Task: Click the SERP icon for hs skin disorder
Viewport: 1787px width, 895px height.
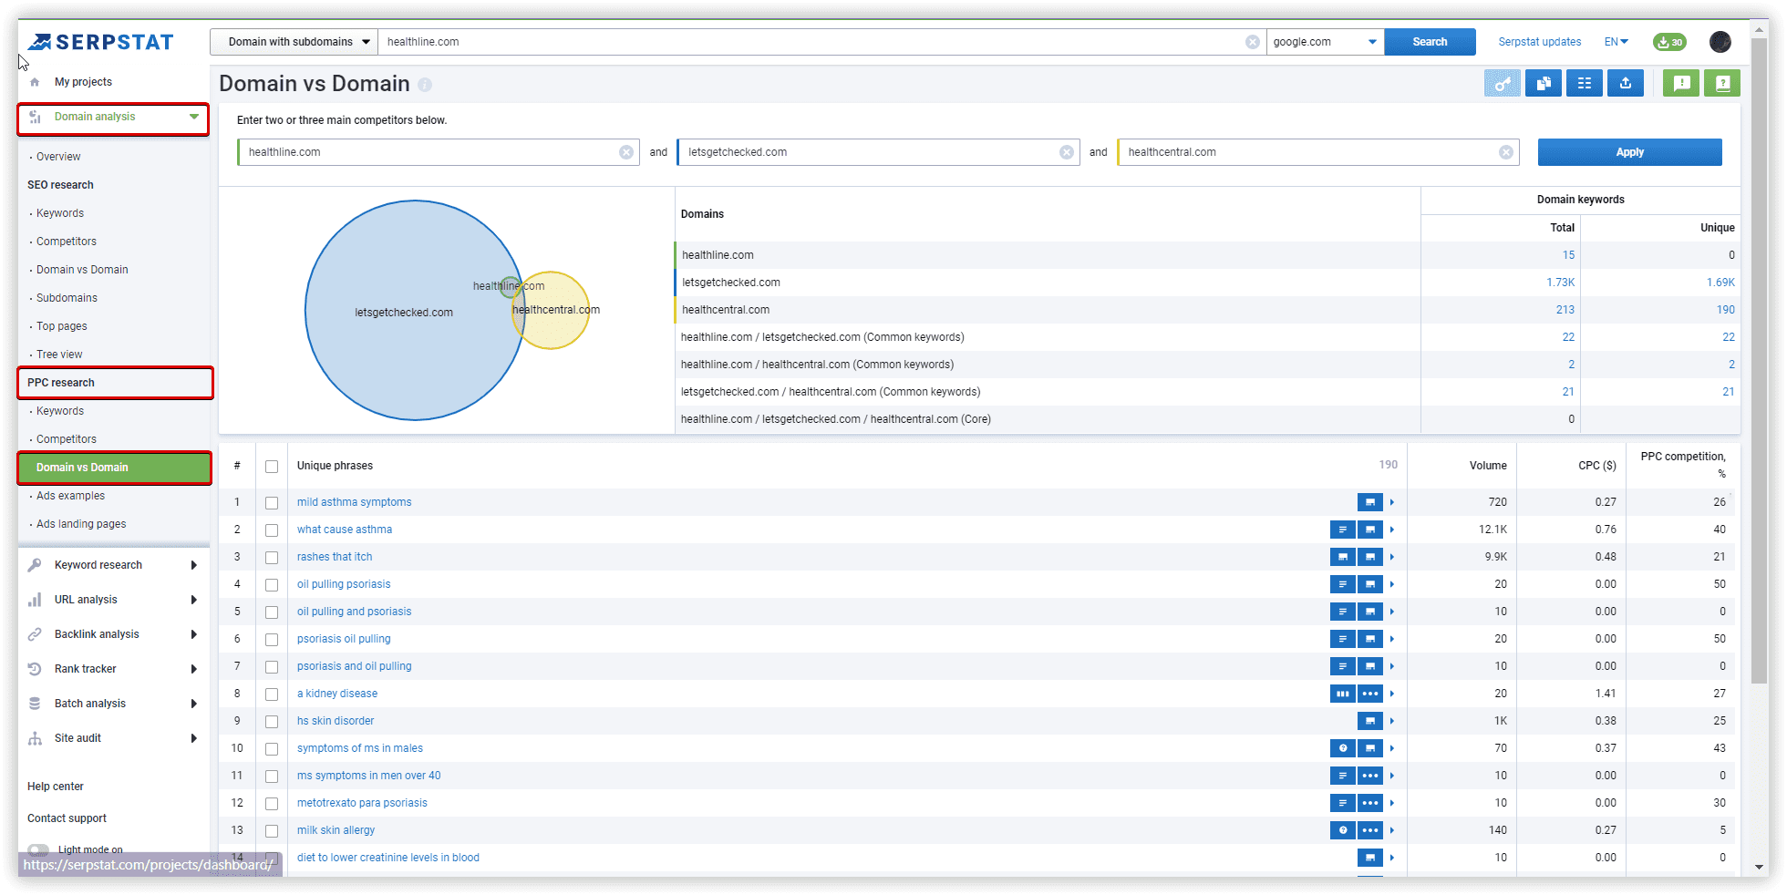Action: [x=1370, y=721]
